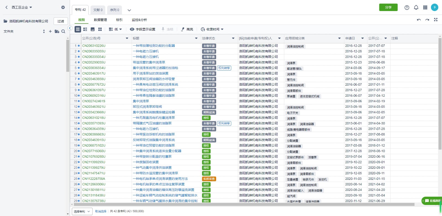Image resolution: width=442 pixels, height=216 pixels.
Task: Select the 监控&分析 tab
Action: (139, 20)
